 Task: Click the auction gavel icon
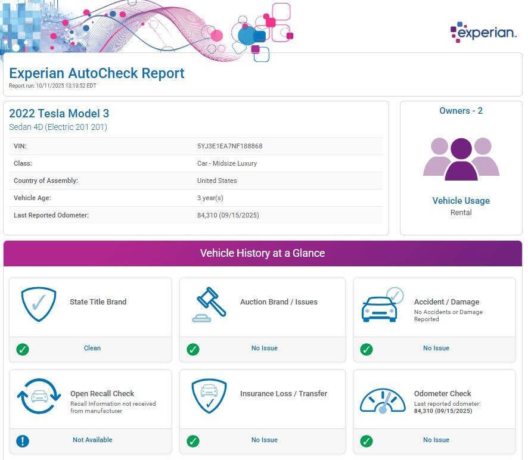[209, 304]
